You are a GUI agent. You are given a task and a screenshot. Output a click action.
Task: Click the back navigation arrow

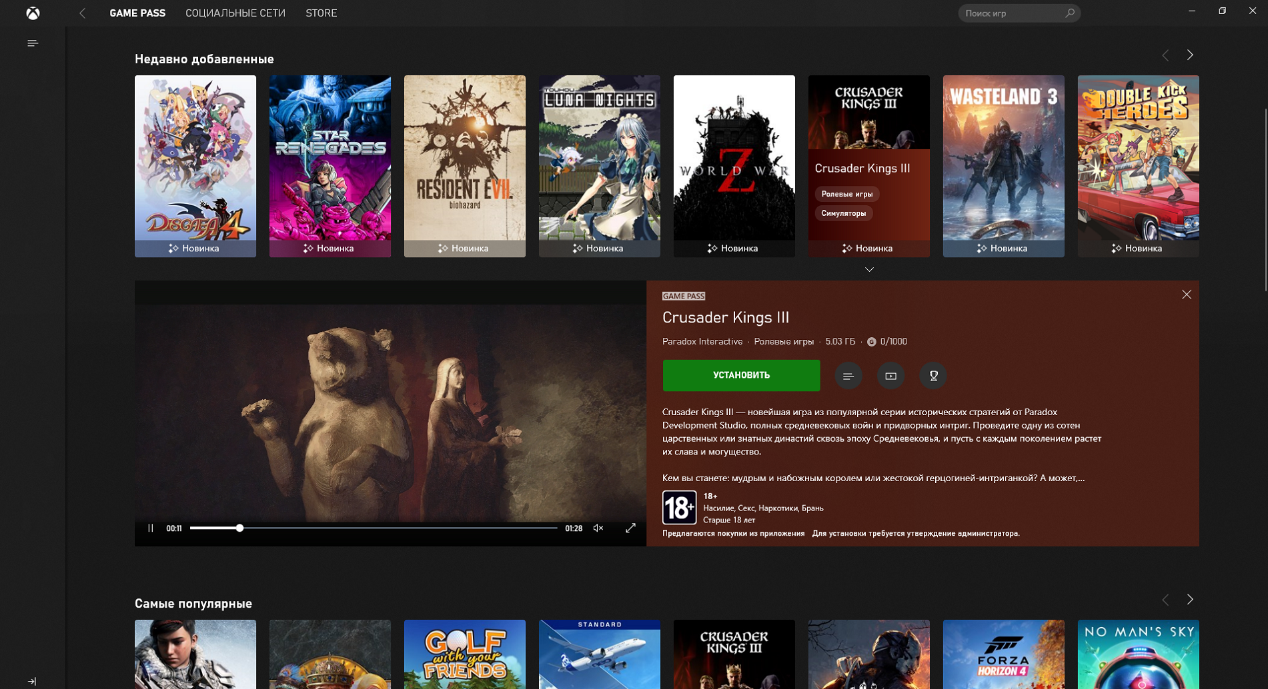point(83,13)
